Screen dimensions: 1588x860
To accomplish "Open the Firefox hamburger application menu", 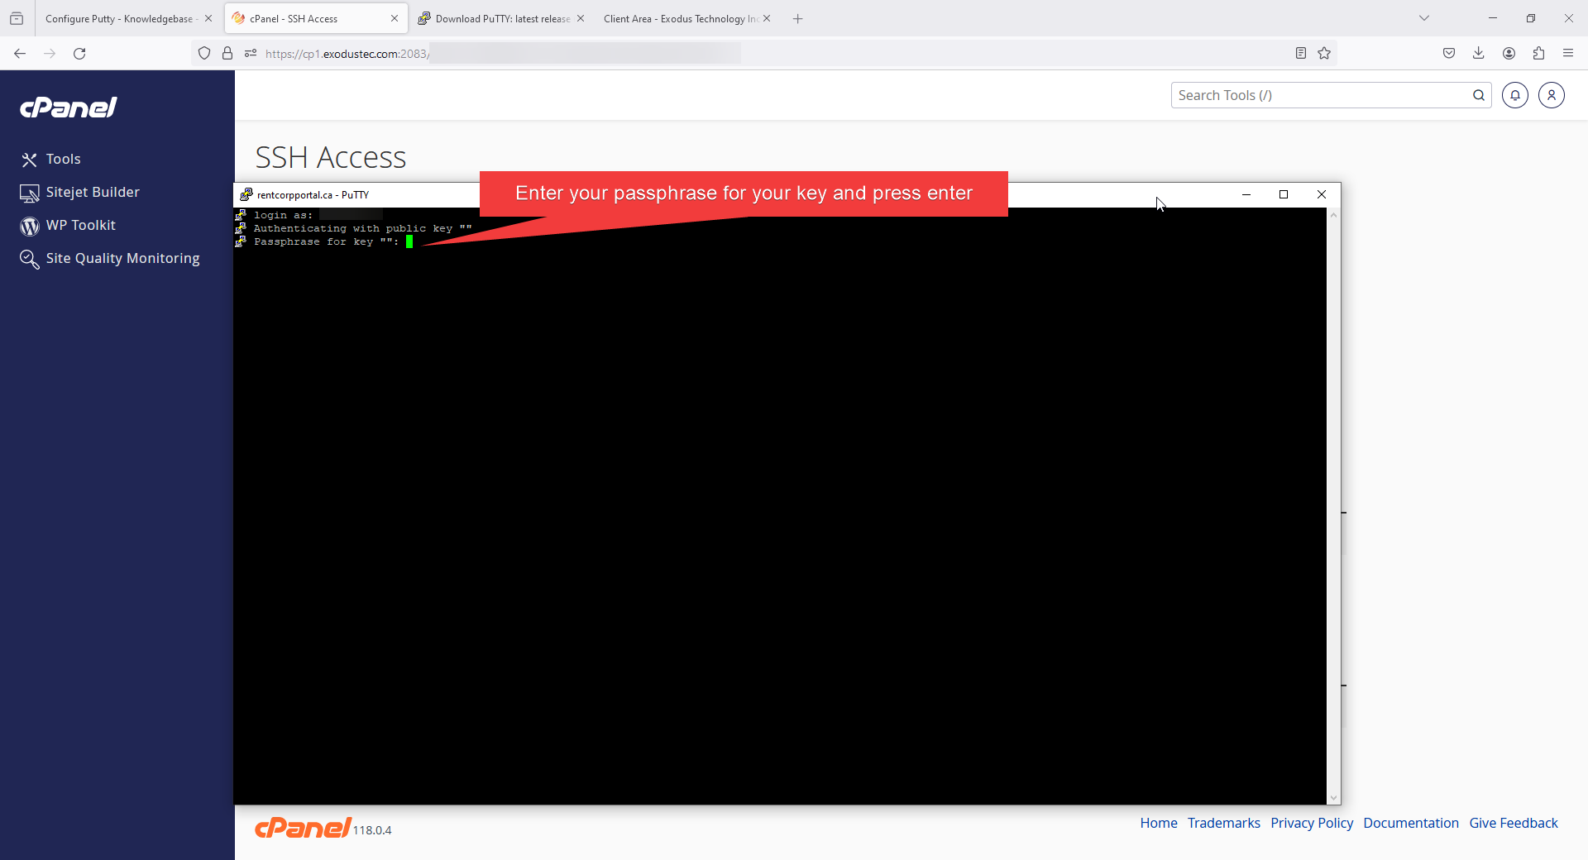I will click(1568, 54).
